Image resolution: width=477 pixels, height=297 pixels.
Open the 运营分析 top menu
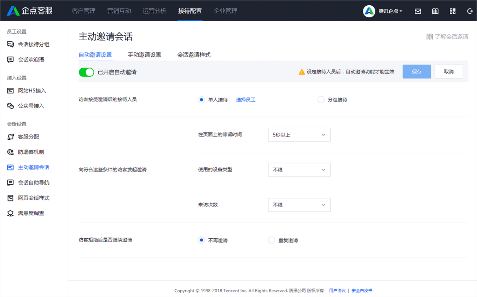pos(155,11)
